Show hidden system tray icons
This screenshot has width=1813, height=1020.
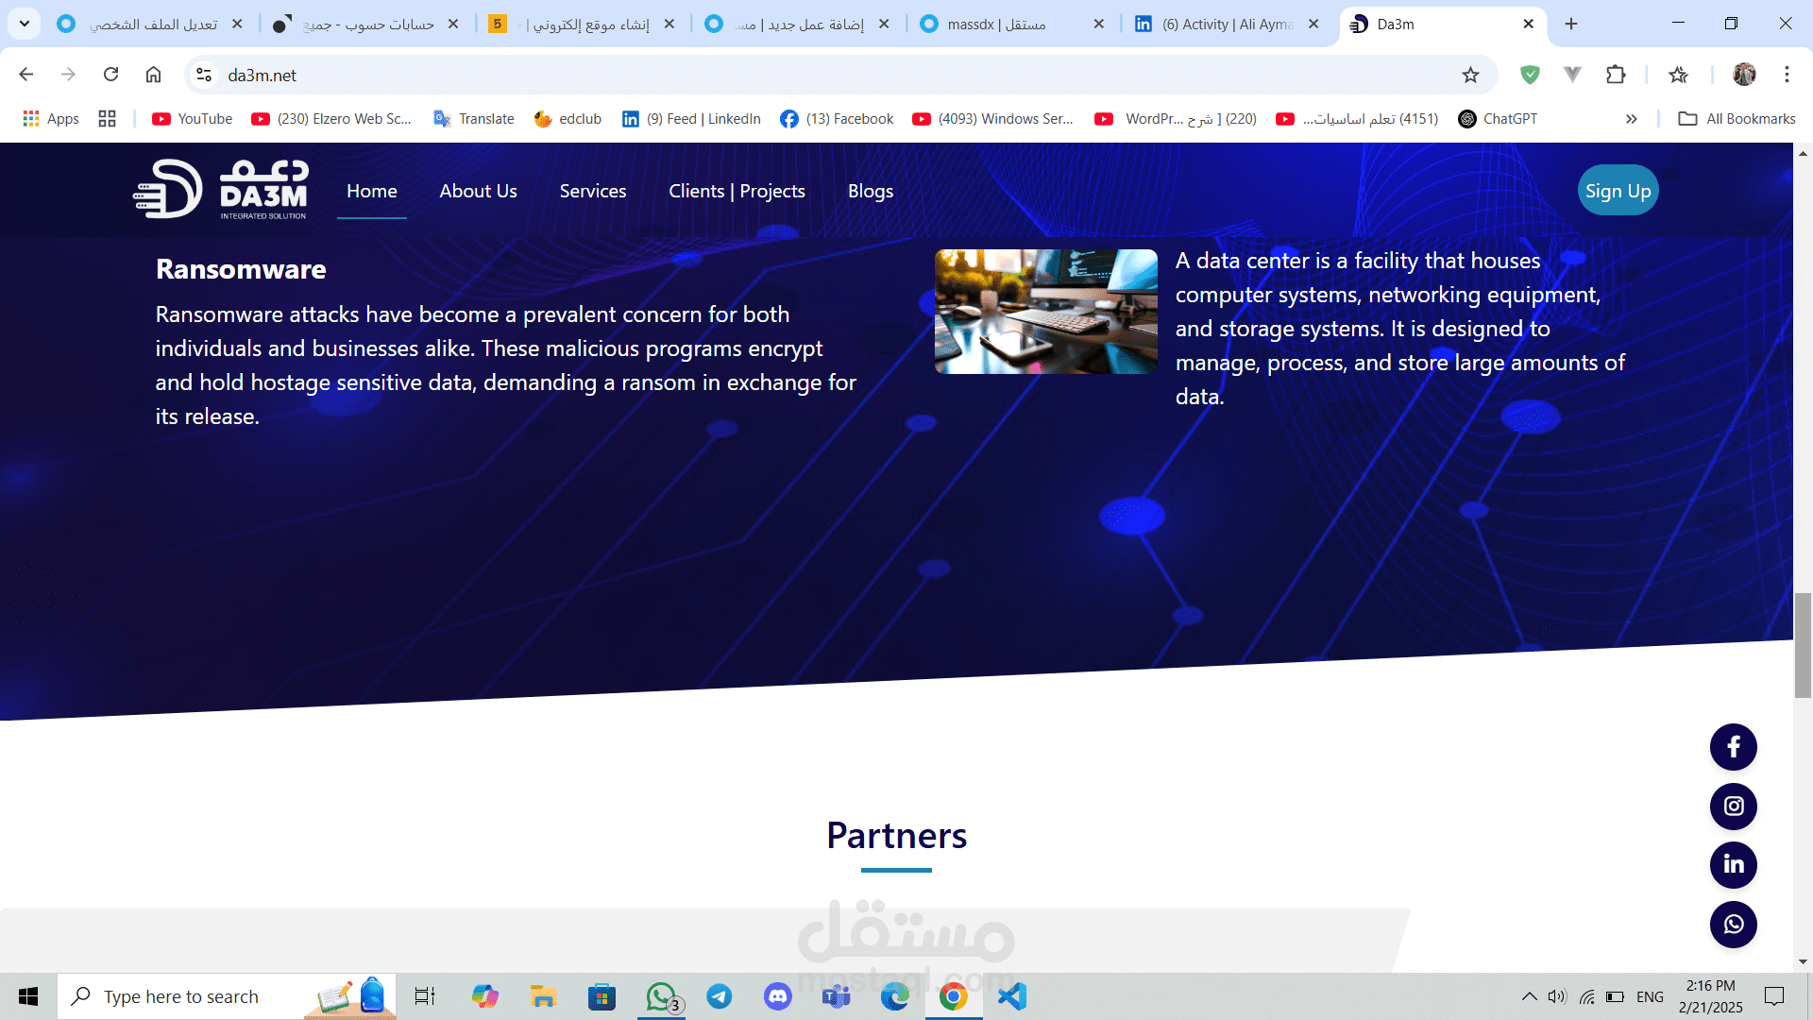pyautogui.click(x=1529, y=996)
